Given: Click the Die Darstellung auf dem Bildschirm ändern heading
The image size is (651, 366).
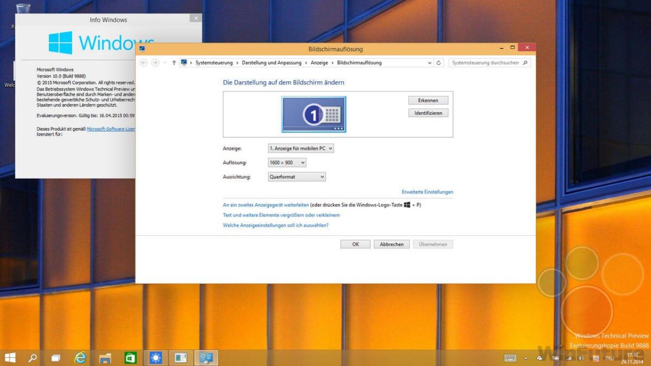Looking at the screenshot, I should (x=284, y=82).
